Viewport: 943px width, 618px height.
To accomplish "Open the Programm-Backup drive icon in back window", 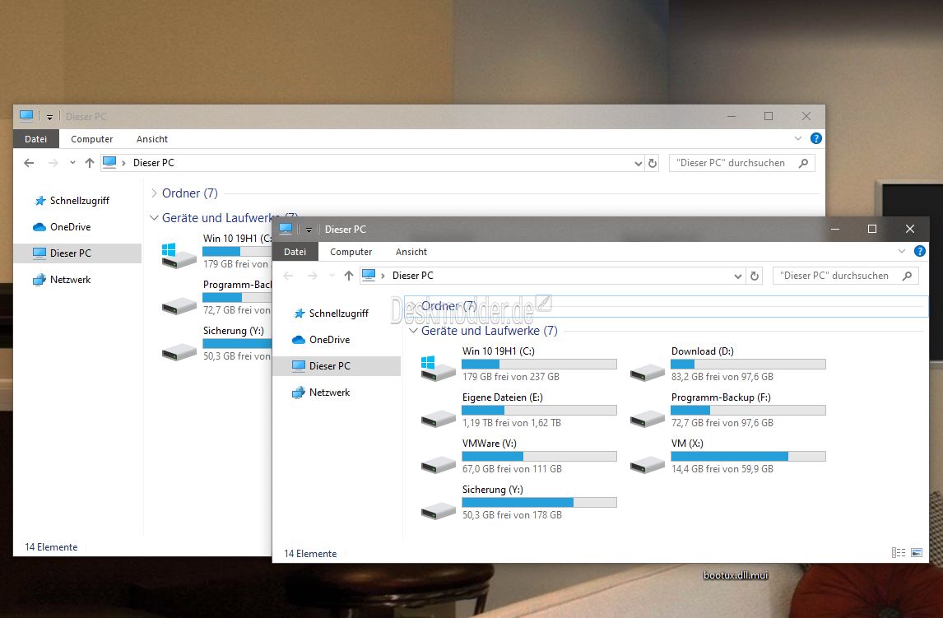I will [179, 306].
